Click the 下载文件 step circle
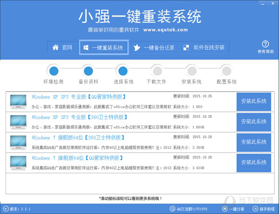The width and height of the screenshot is (279, 214). (158, 71)
